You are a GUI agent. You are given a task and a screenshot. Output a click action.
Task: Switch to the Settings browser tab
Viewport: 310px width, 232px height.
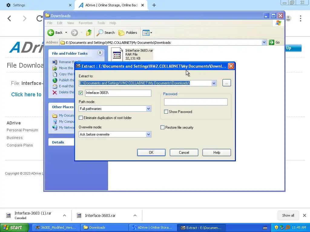37,5
